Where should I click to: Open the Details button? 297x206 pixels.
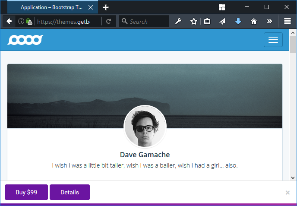pyautogui.click(x=70, y=192)
